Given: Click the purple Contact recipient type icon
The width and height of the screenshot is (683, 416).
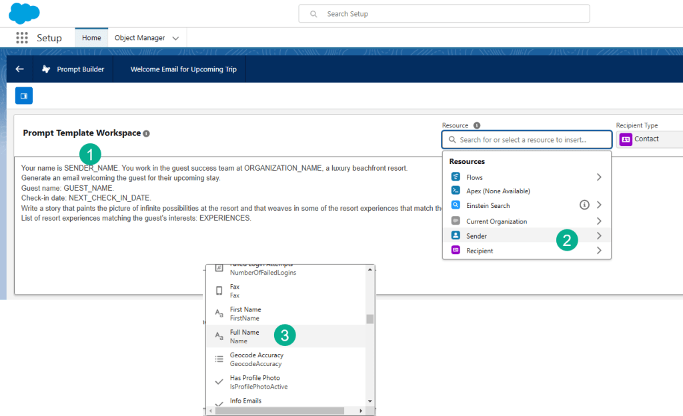Looking at the screenshot, I should 626,139.
